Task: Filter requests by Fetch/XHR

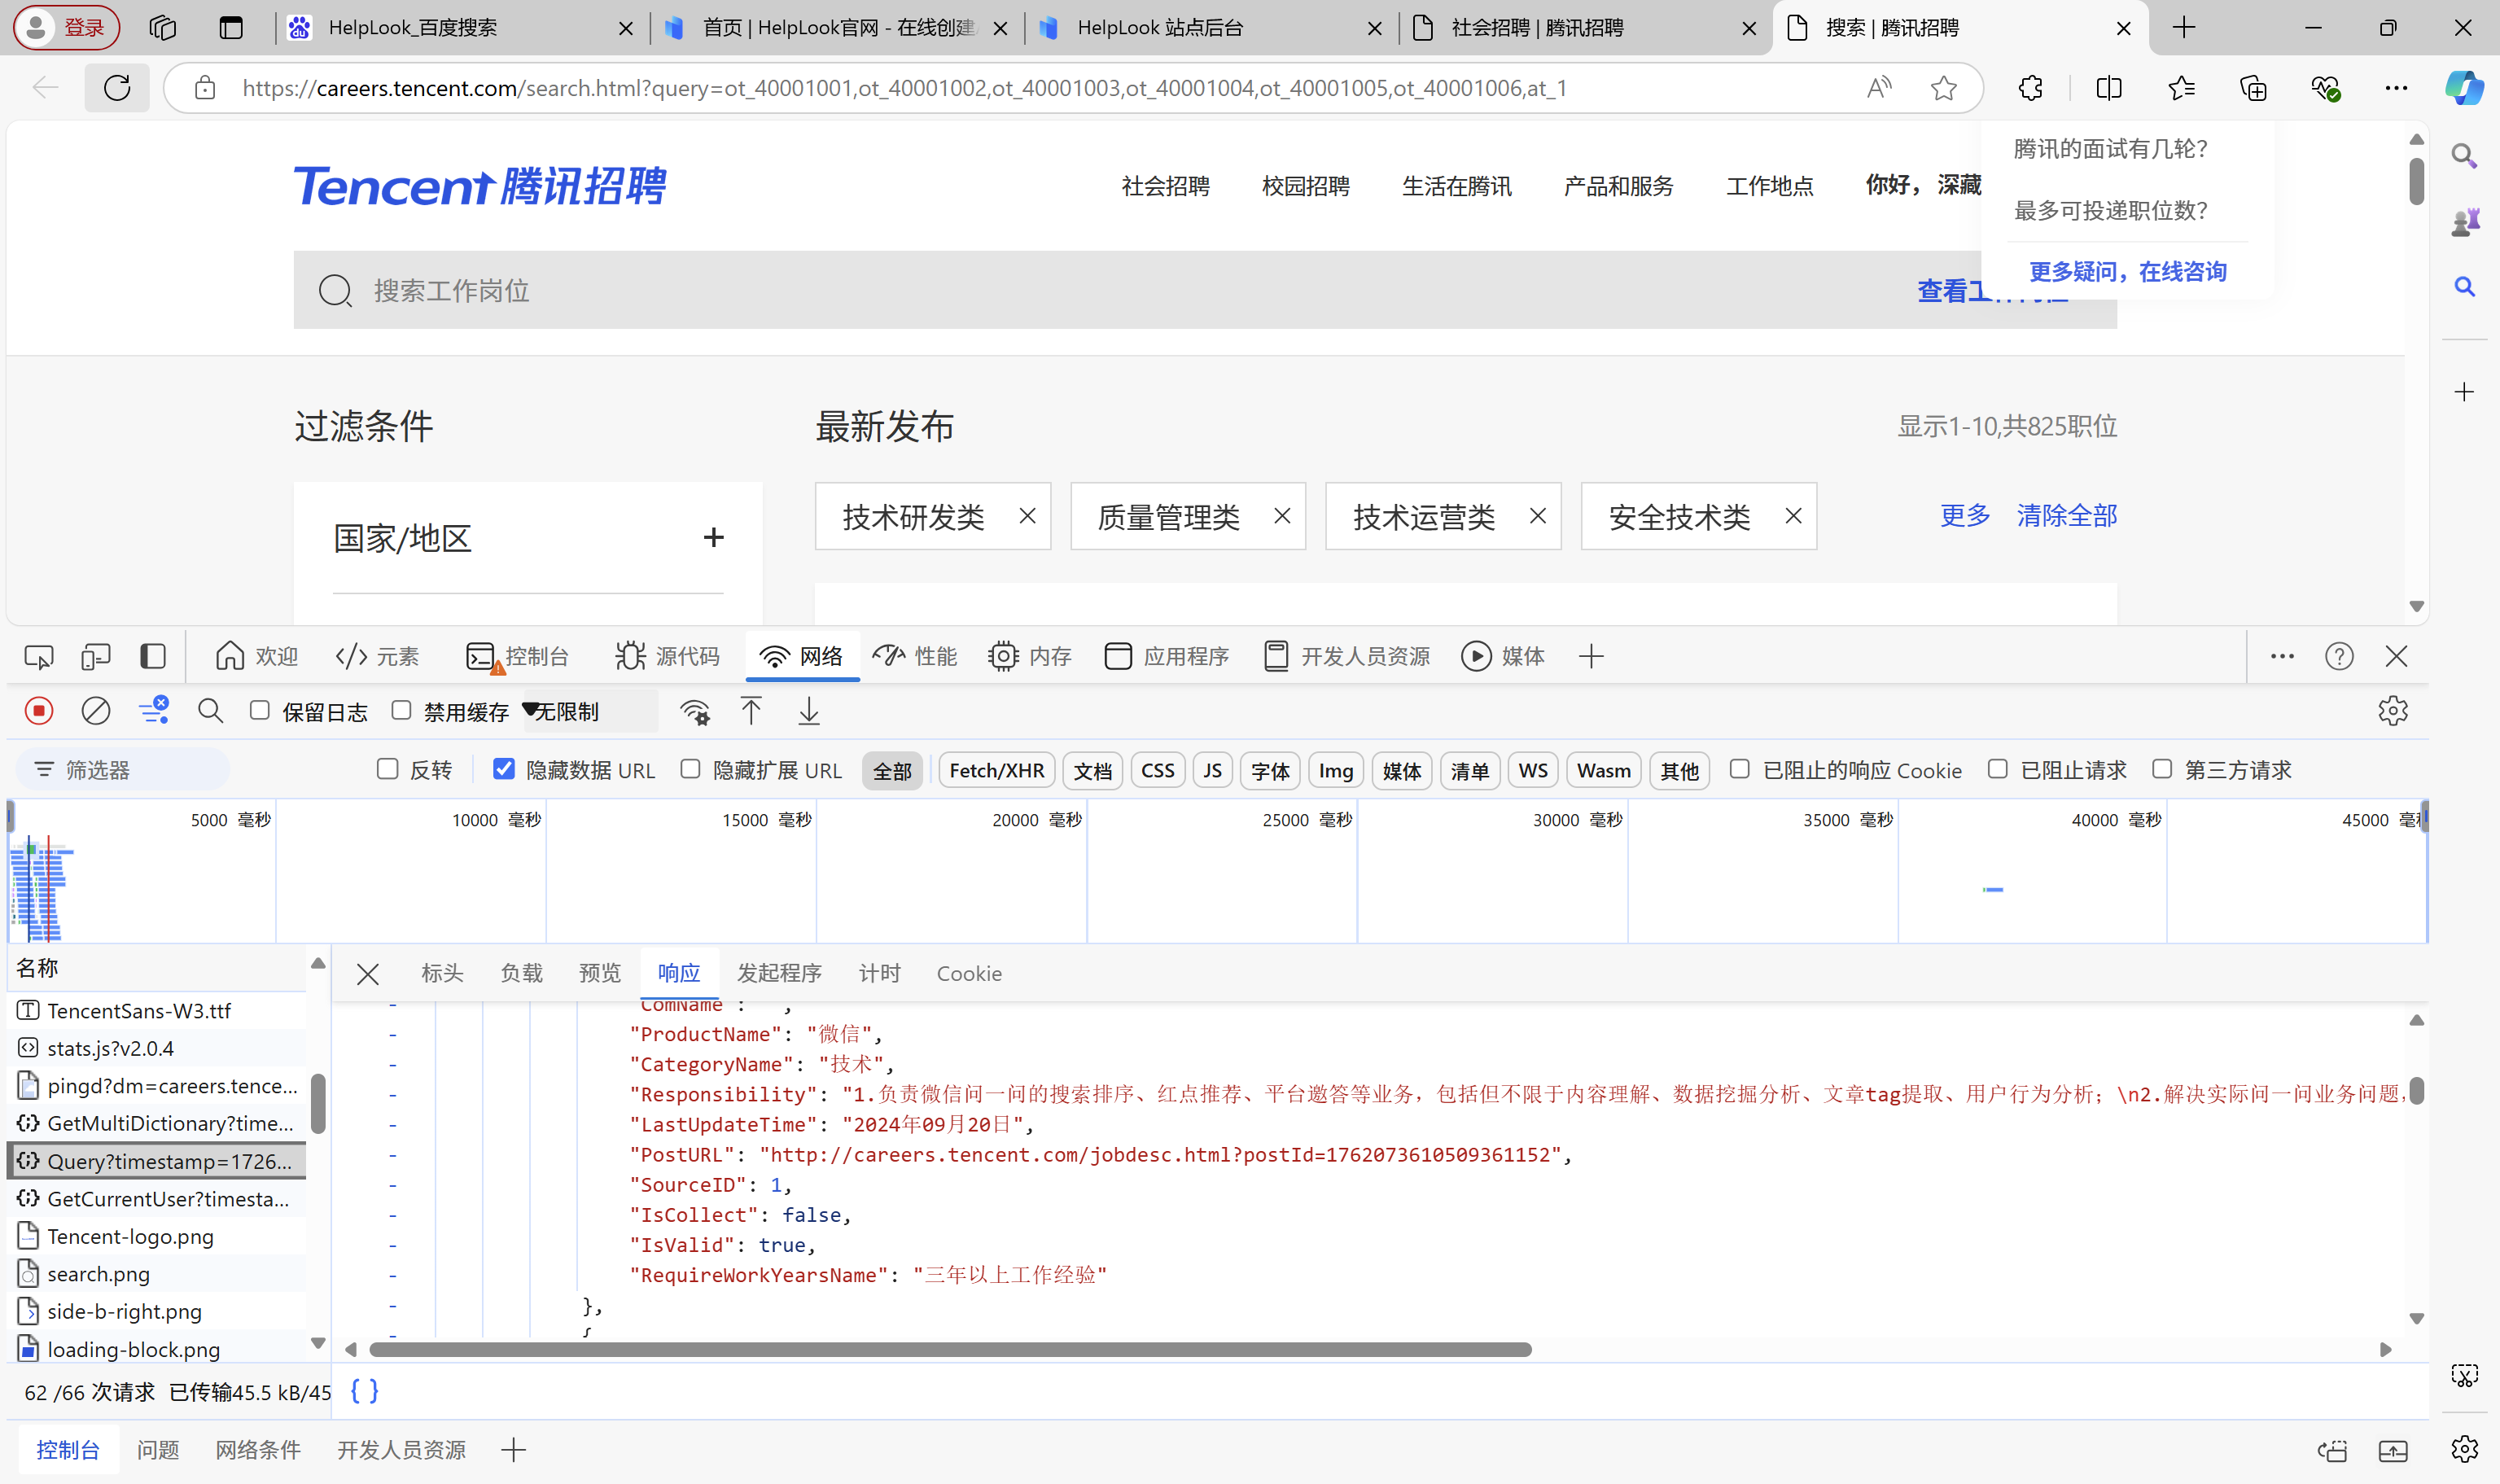Action: point(996,770)
